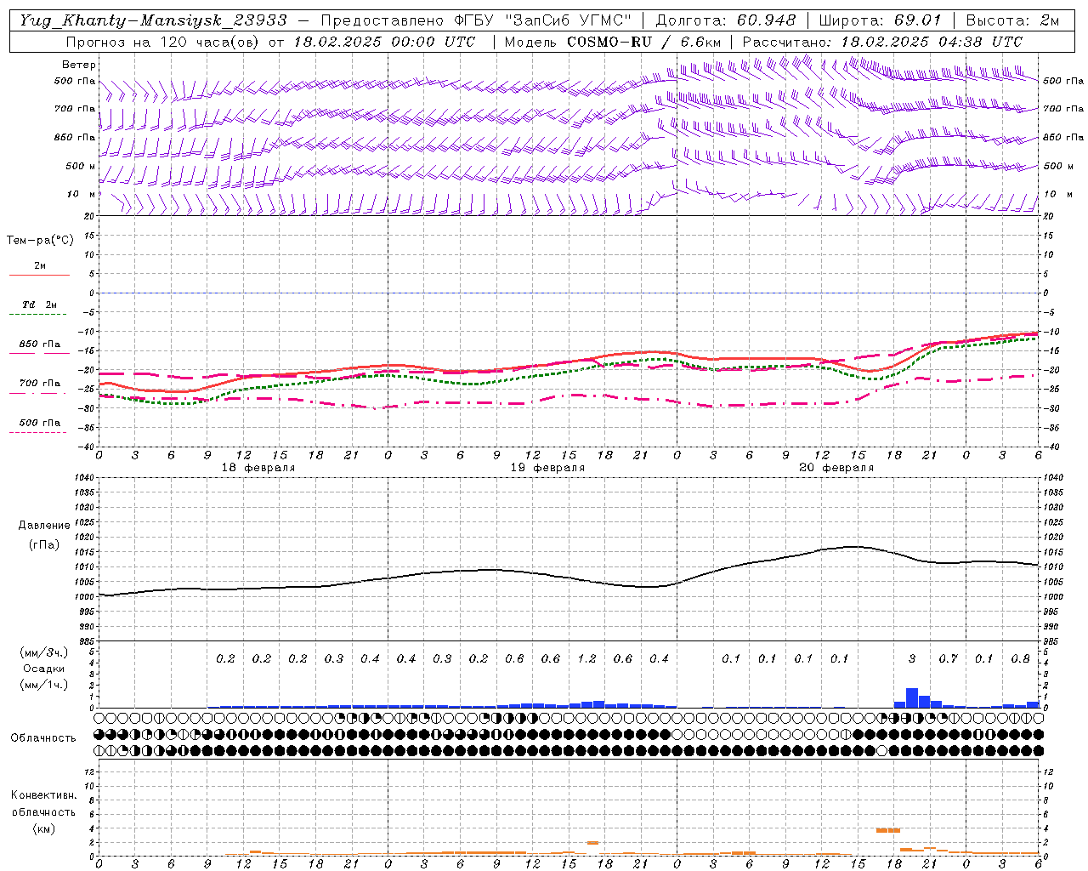Click the 700 гПа temperature legend entry
1088x871 pixels.
40,384
